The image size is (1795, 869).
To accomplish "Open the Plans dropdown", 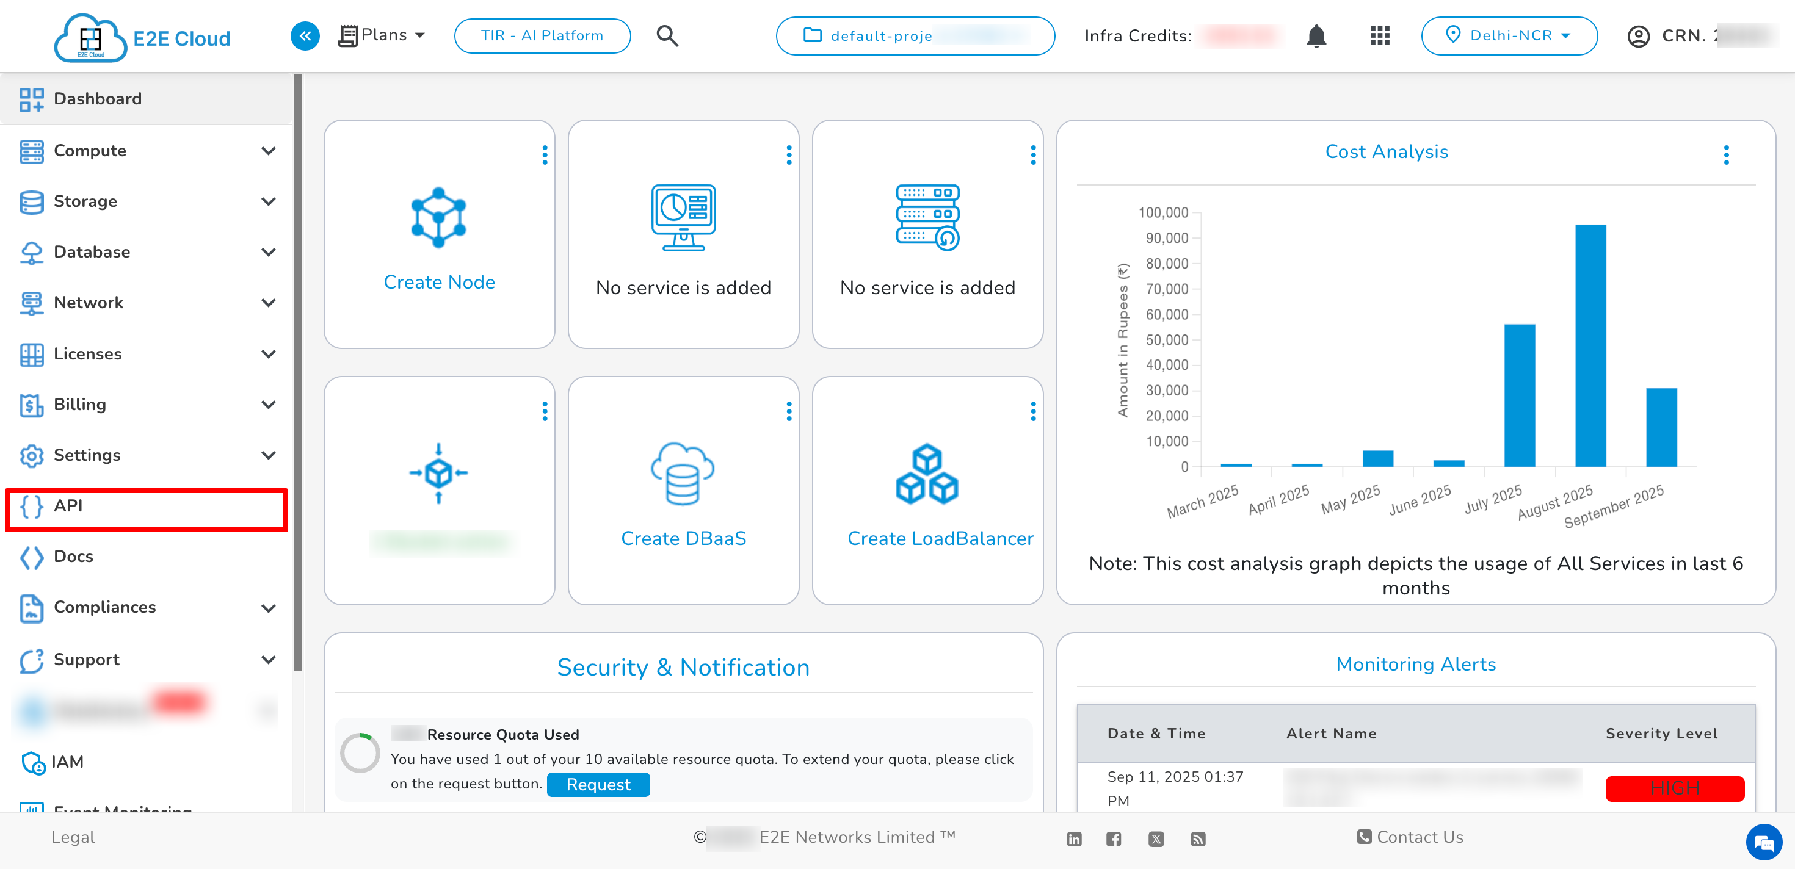I will pyautogui.click(x=382, y=35).
